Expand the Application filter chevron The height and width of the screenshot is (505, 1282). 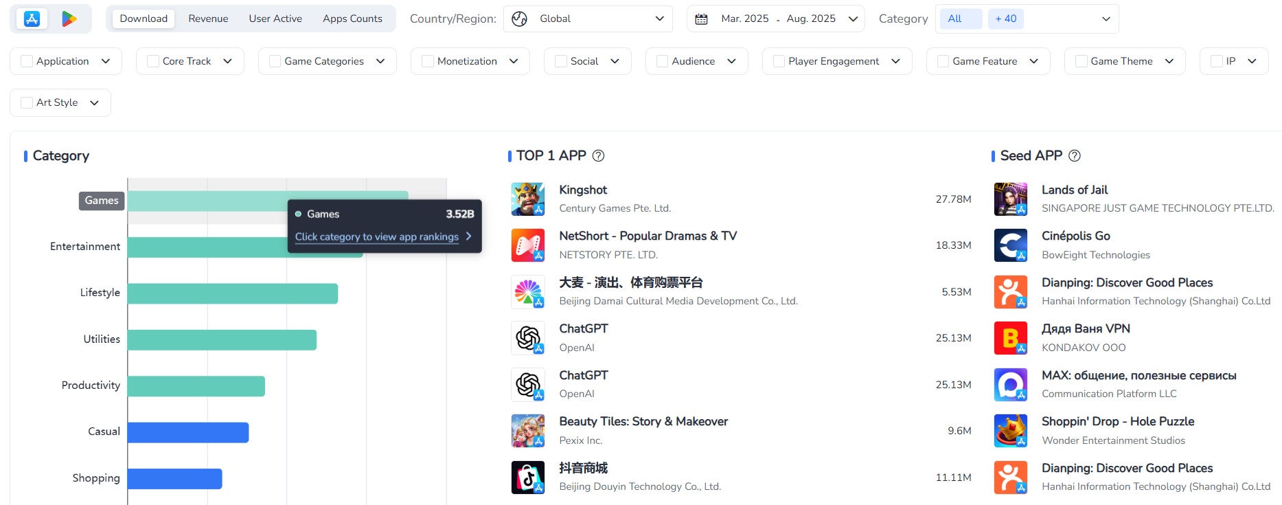coord(106,61)
